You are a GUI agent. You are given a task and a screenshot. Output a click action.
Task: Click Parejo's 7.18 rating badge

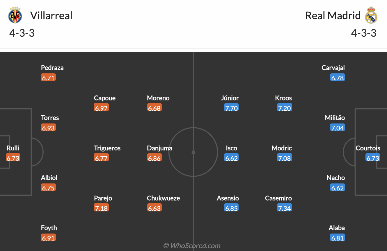point(101,208)
